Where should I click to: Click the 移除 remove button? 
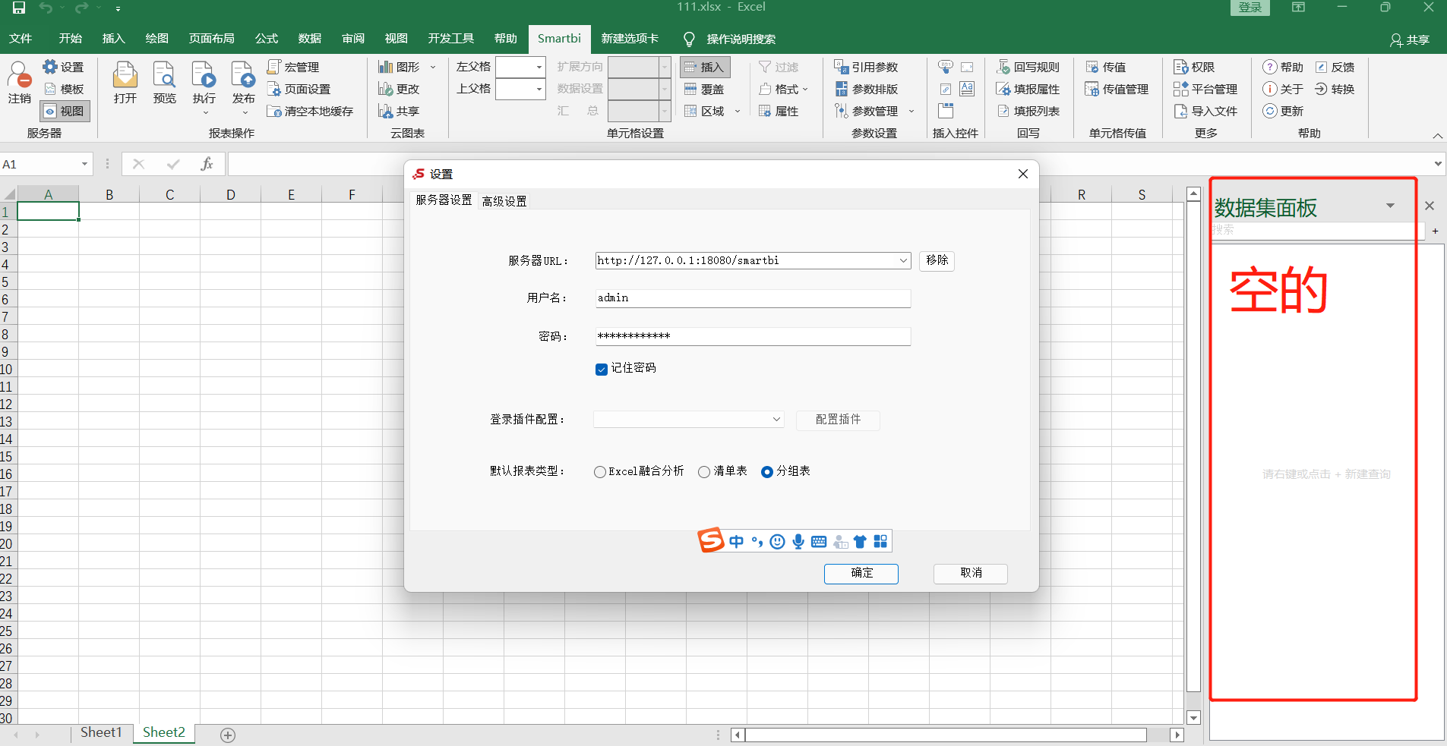coord(937,260)
